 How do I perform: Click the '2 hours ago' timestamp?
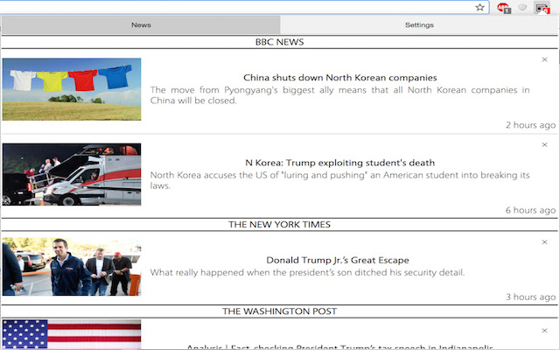[x=531, y=125]
